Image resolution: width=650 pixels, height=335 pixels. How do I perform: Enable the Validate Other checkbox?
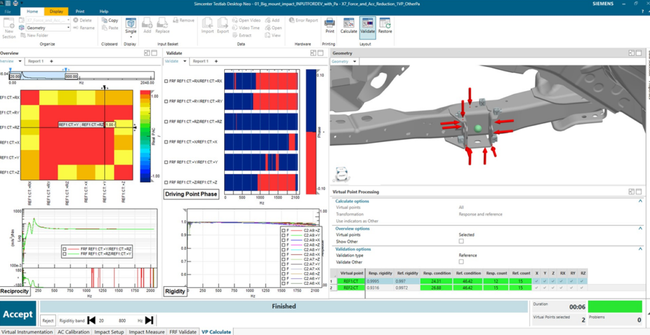461,261
